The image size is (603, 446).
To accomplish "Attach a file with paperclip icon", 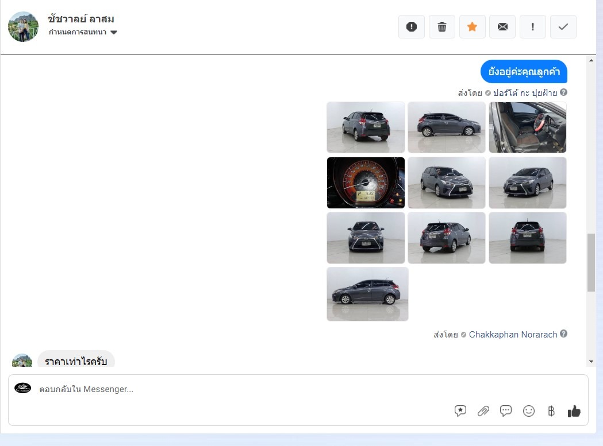I will coord(483,412).
